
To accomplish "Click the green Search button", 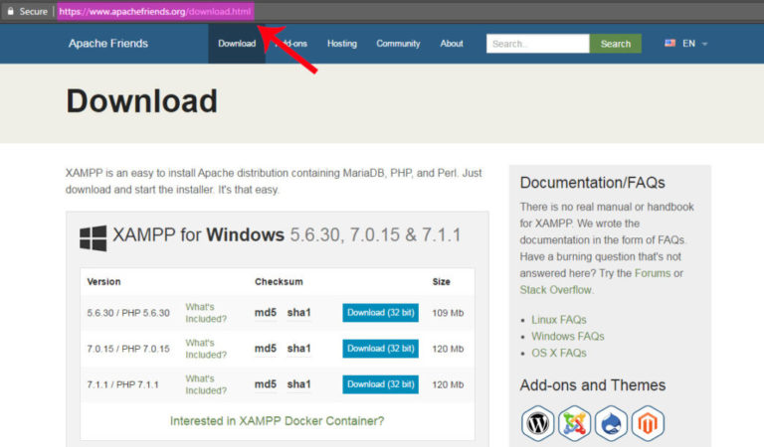I will click(x=616, y=44).
